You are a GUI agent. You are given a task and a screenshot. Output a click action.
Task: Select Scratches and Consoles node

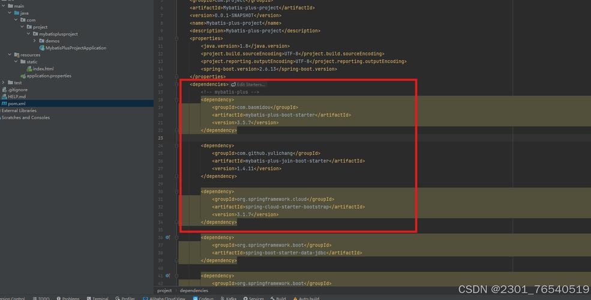pyautogui.click(x=25, y=118)
